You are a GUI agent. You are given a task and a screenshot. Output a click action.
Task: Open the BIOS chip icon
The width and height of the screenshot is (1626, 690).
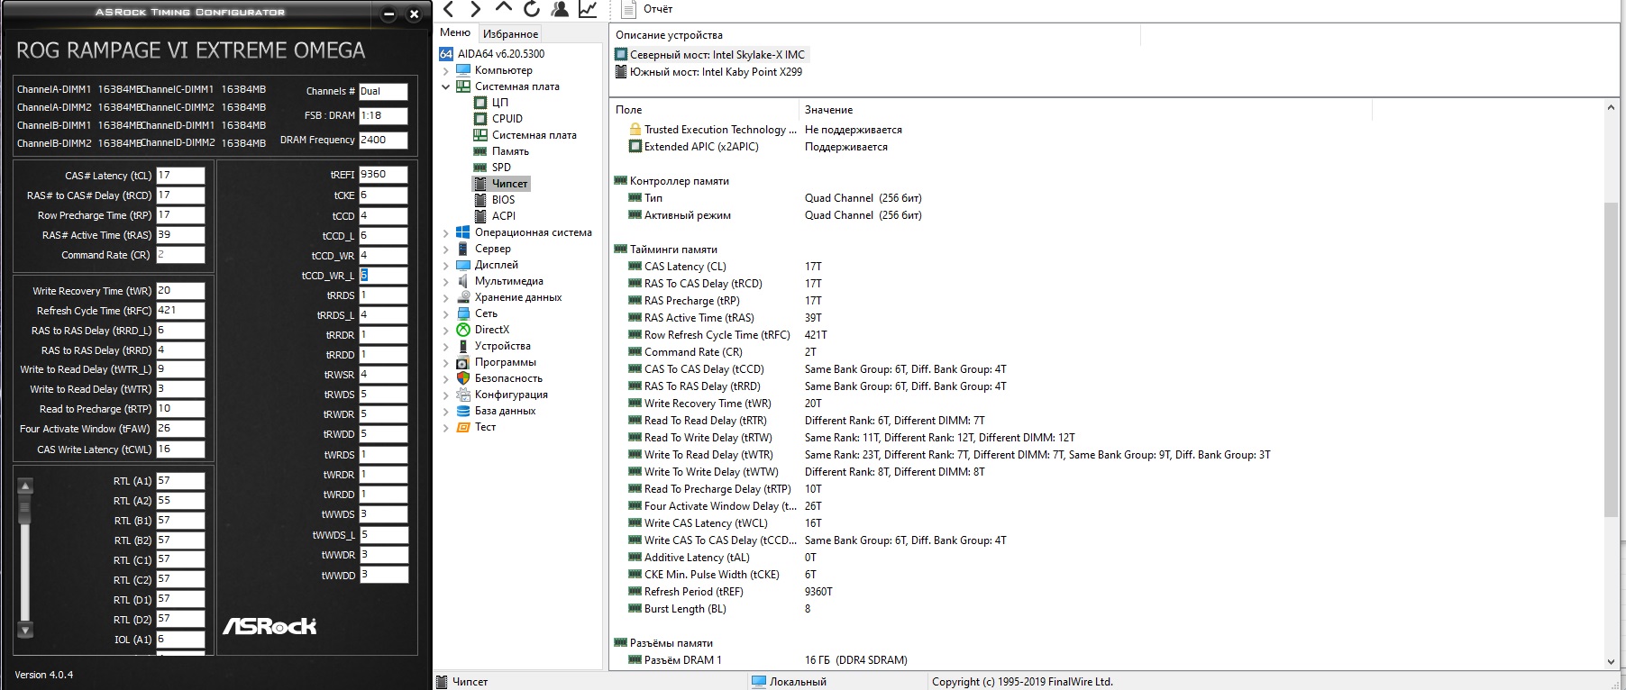coord(480,200)
